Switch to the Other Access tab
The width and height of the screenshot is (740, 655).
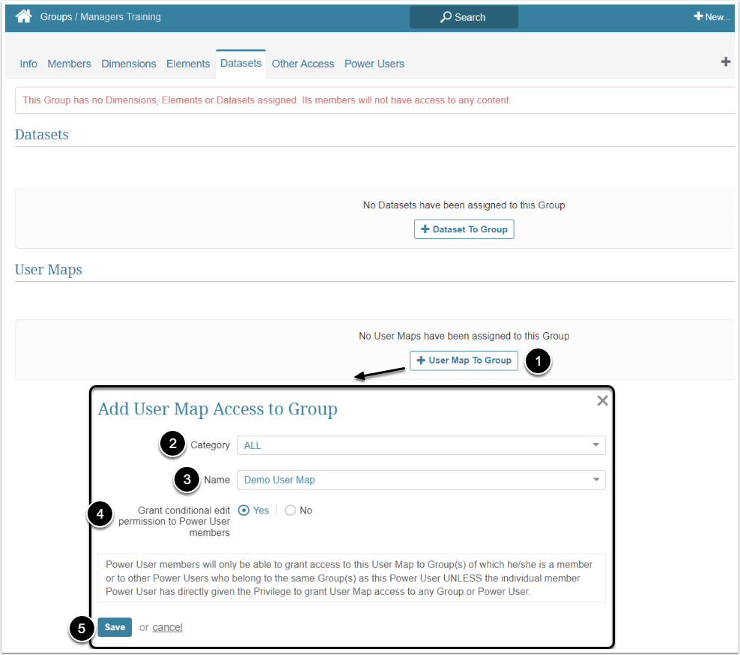pos(303,64)
